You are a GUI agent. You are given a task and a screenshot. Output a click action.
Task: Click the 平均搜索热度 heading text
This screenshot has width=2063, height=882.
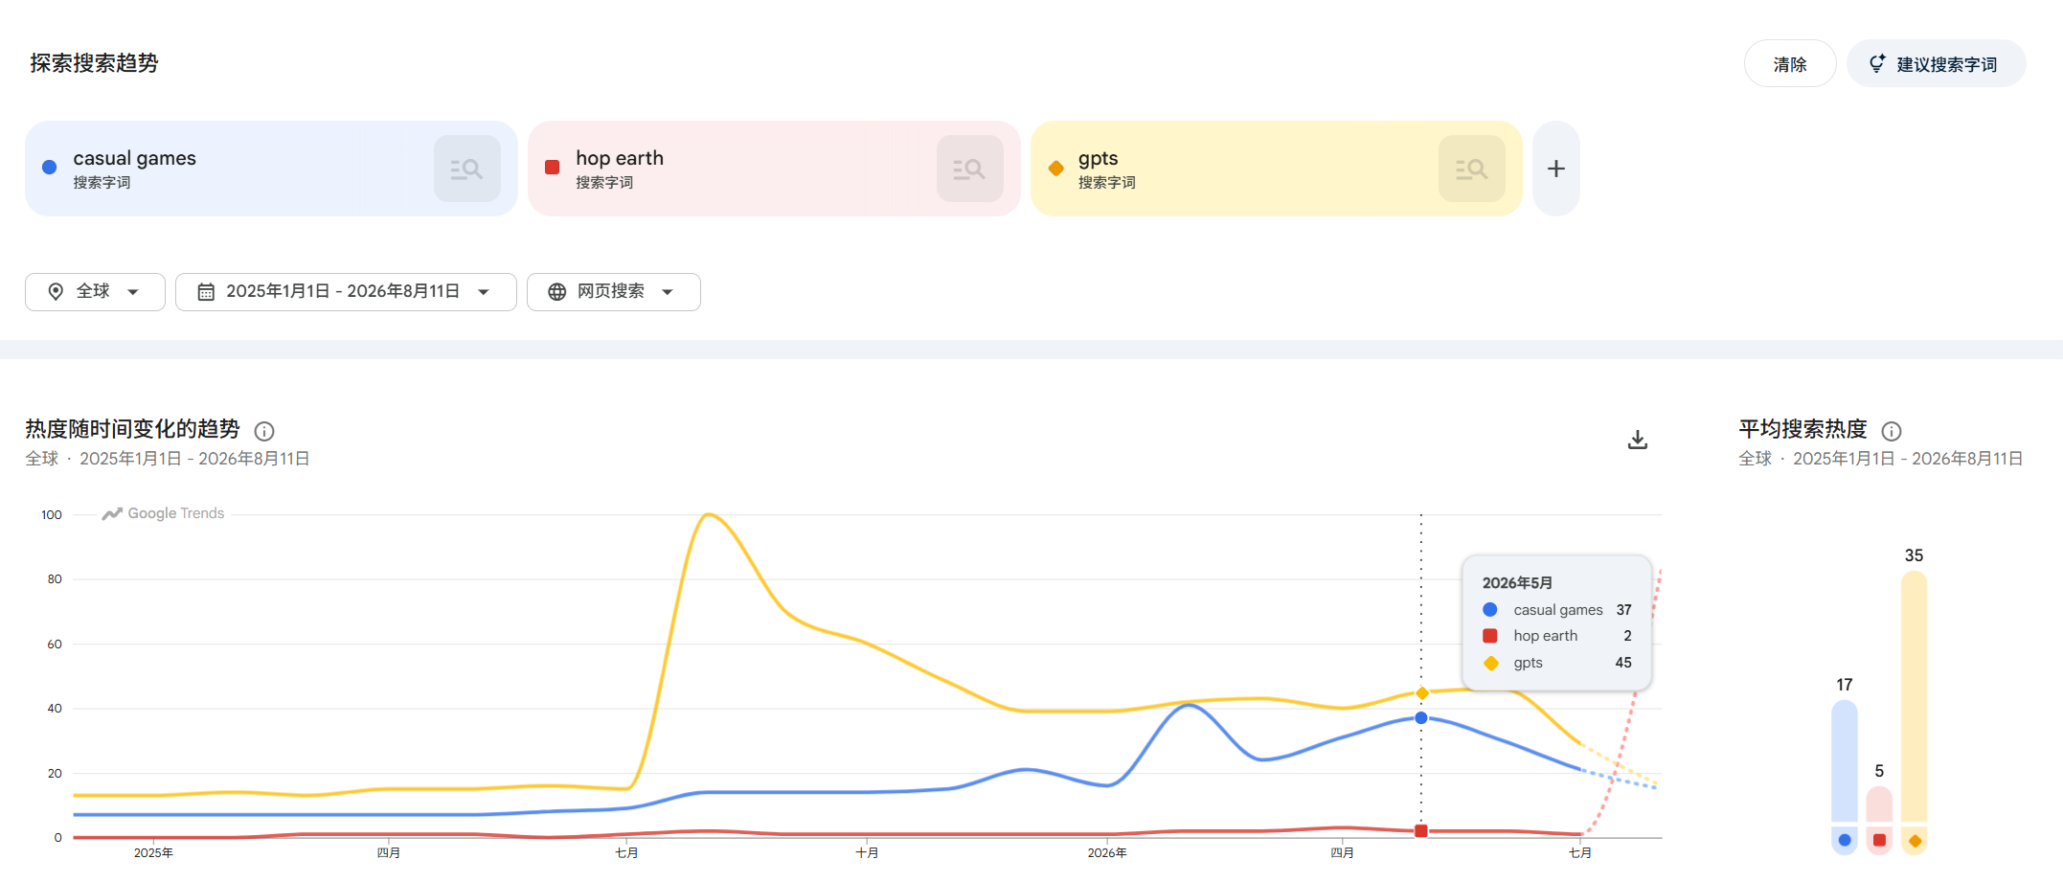point(1803,429)
